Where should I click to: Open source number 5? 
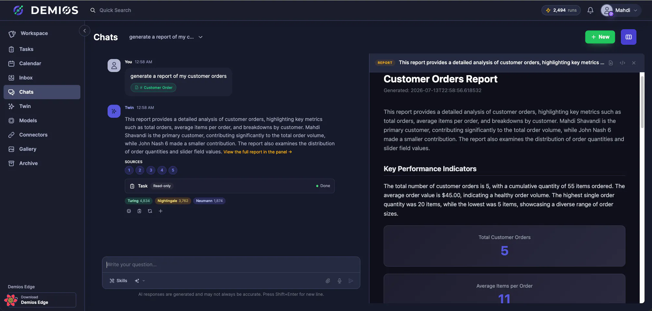(173, 170)
